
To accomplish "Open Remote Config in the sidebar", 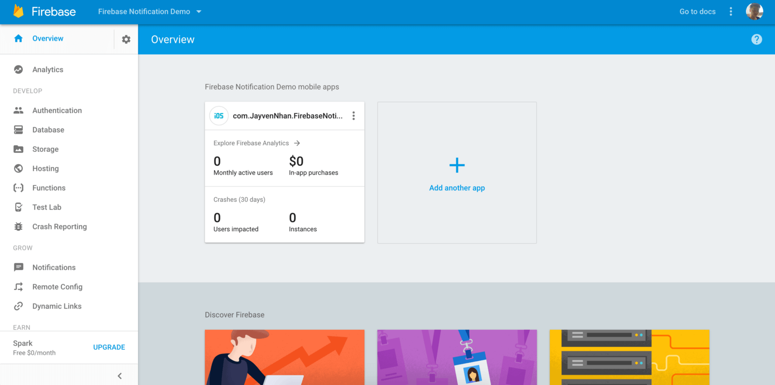I will 57,287.
